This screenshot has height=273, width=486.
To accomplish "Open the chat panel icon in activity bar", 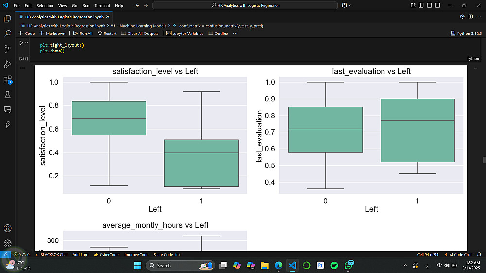I will click(x=7, y=109).
